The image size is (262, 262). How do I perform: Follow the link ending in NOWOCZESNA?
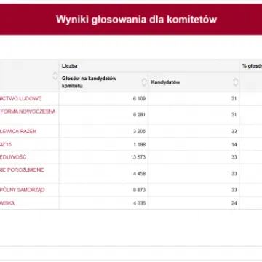[x=28, y=111]
